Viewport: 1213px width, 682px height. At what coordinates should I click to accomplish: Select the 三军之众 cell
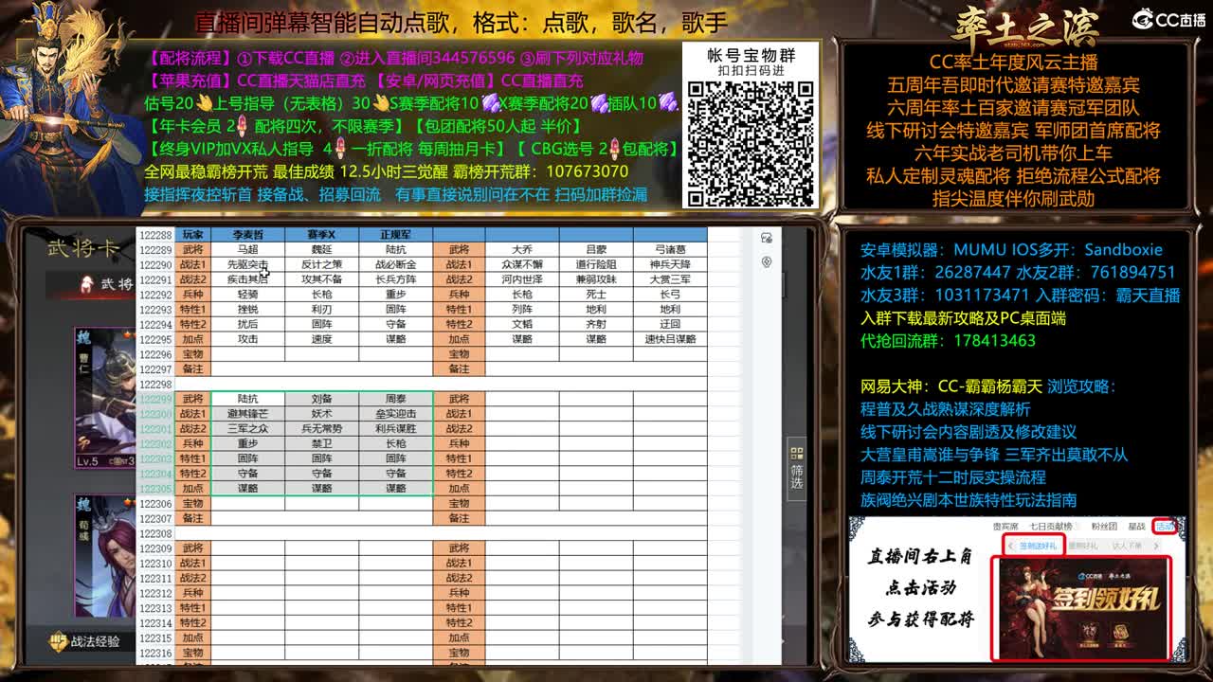247,429
